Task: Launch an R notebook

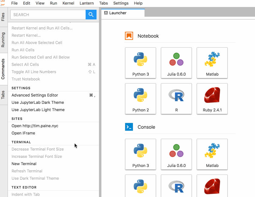Action: coord(176,99)
